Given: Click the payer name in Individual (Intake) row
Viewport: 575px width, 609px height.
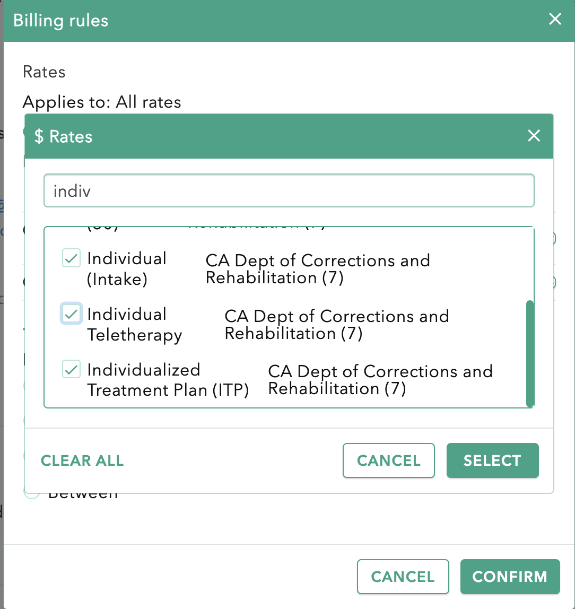Looking at the screenshot, I should (317, 269).
